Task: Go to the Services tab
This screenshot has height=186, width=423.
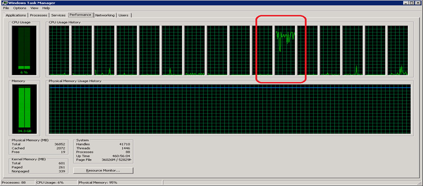Action: pos(58,15)
